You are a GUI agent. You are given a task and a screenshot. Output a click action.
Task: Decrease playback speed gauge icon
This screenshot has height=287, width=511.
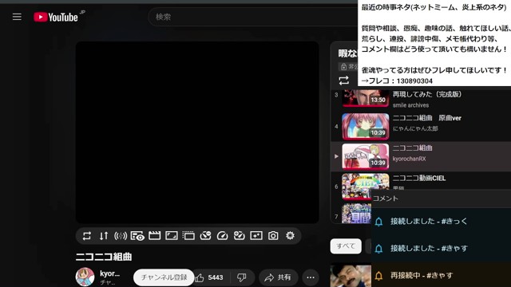click(205, 236)
